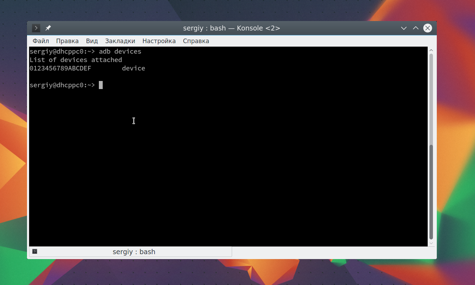The width and height of the screenshot is (475, 285).
Task: Click the title bar text sergiy : bash — Konsole
Action: tap(231, 28)
